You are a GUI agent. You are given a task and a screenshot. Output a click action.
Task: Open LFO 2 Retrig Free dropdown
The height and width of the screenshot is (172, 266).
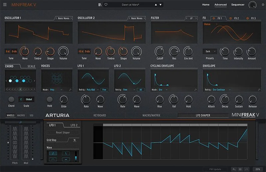(129, 89)
